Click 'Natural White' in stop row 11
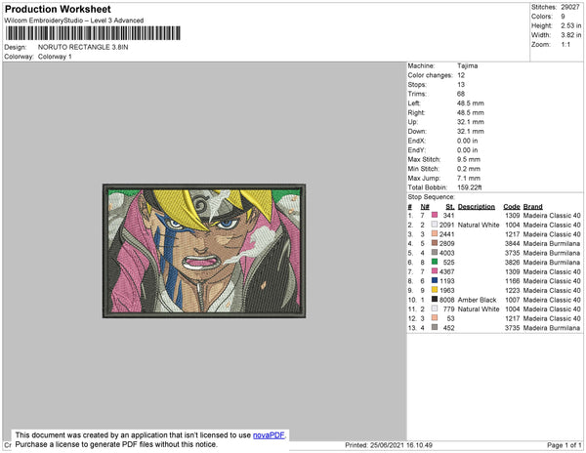 coord(479,309)
